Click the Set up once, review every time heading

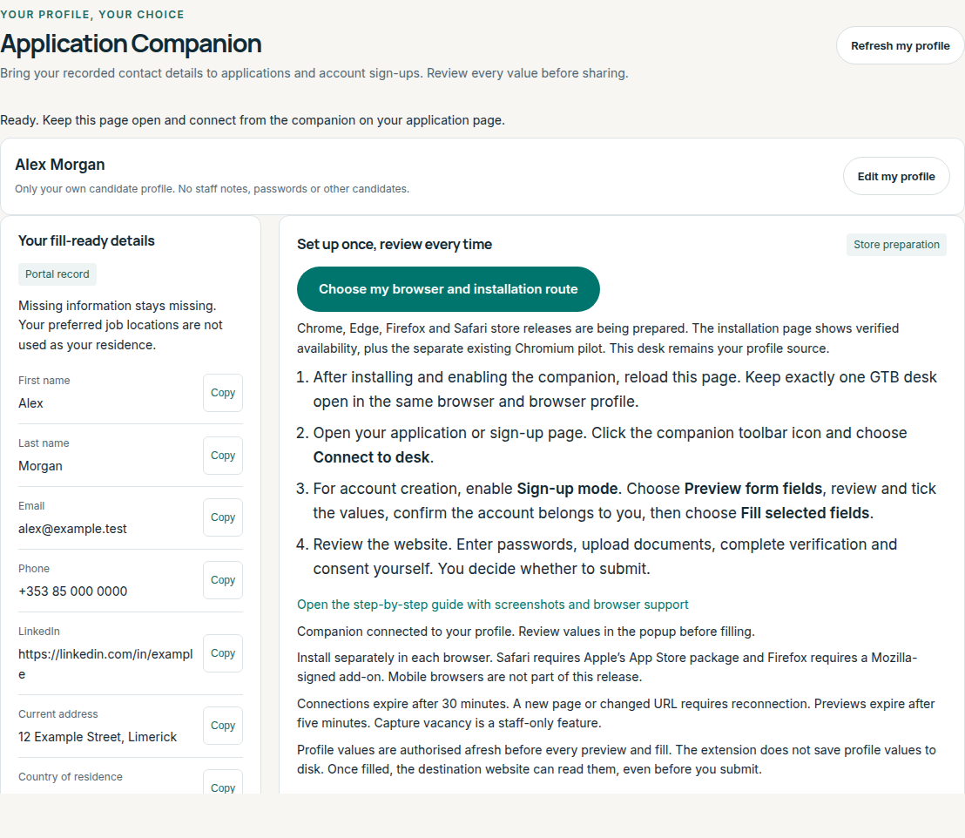pos(395,245)
